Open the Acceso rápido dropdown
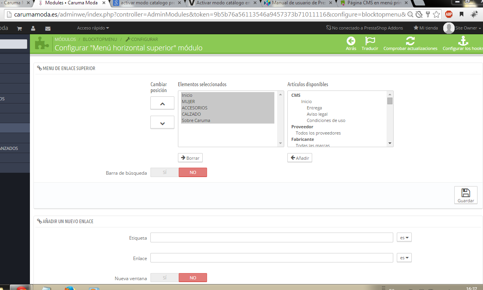 pos(93,28)
